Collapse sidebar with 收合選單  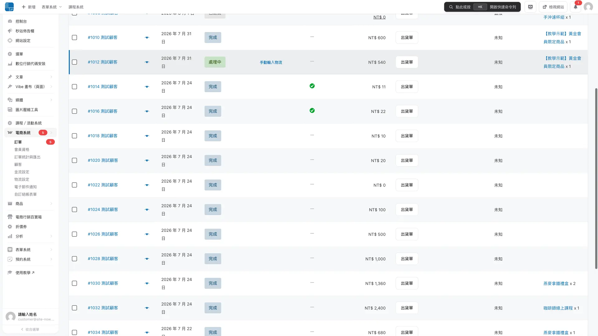[30, 329]
